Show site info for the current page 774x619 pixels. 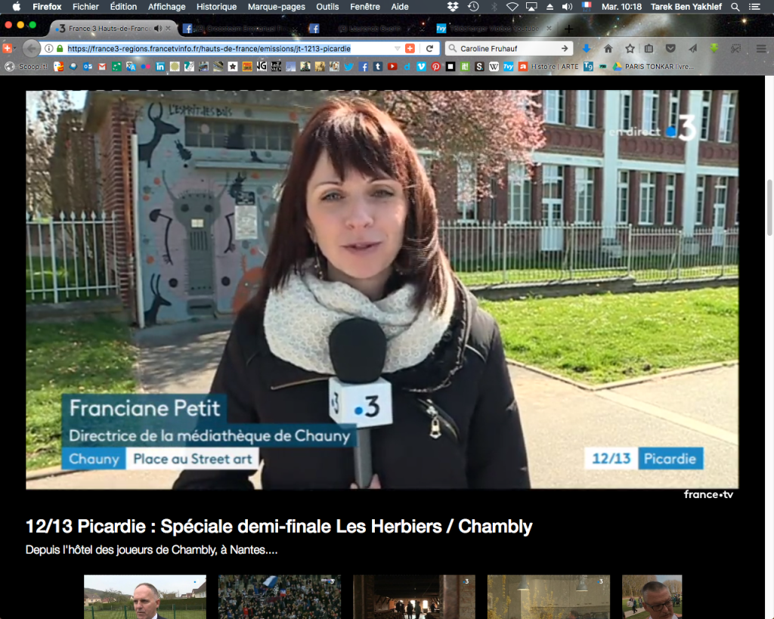pos(48,48)
